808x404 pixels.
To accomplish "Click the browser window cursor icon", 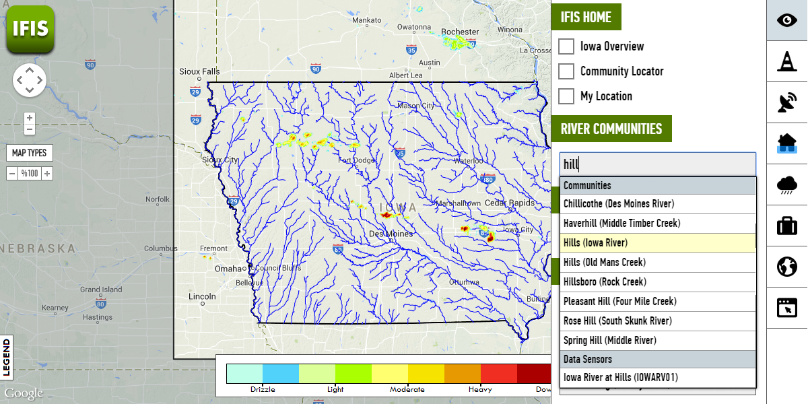I will 786,308.
